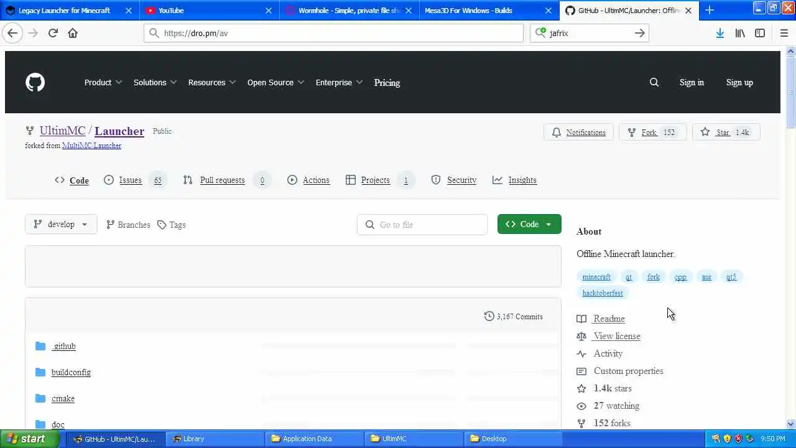The image size is (796, 448).
Task: Open the Projects tab
Action: point(380,180)
